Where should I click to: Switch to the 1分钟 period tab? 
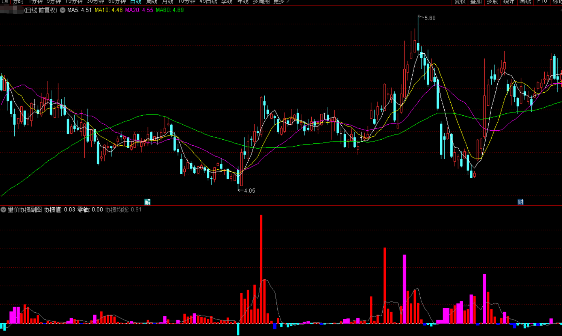(35, 2)
